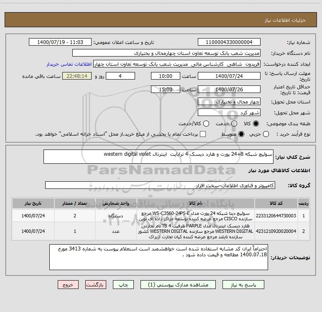322x312 pixels.
Task: Click the 'تعداد / مقدار' column header
Action: point(75,203)
